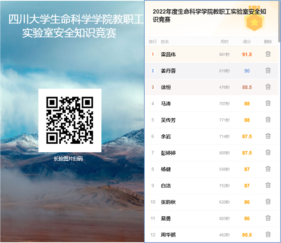Remove 徐恒's record with trash icon
The image size is (281, 243).
(x=268, y=87)
